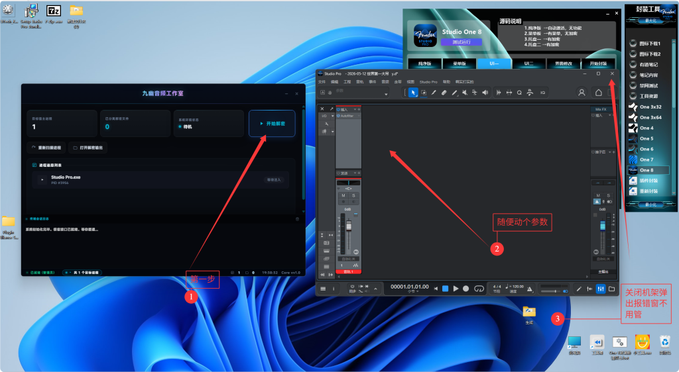
Task: Stop the transport with the blue Stop button
Action: coord(445,289)
